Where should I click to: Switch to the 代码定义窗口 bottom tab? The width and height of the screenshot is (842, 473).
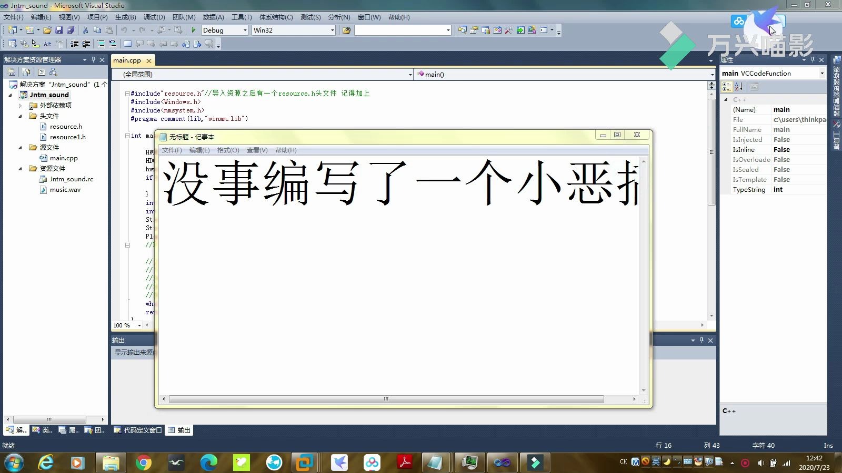[x=138, y=430]
